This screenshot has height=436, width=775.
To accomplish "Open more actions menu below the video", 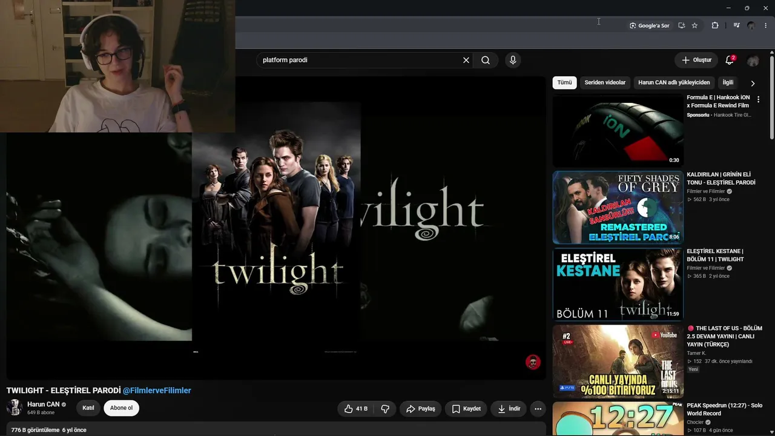I will click(538, 409).
